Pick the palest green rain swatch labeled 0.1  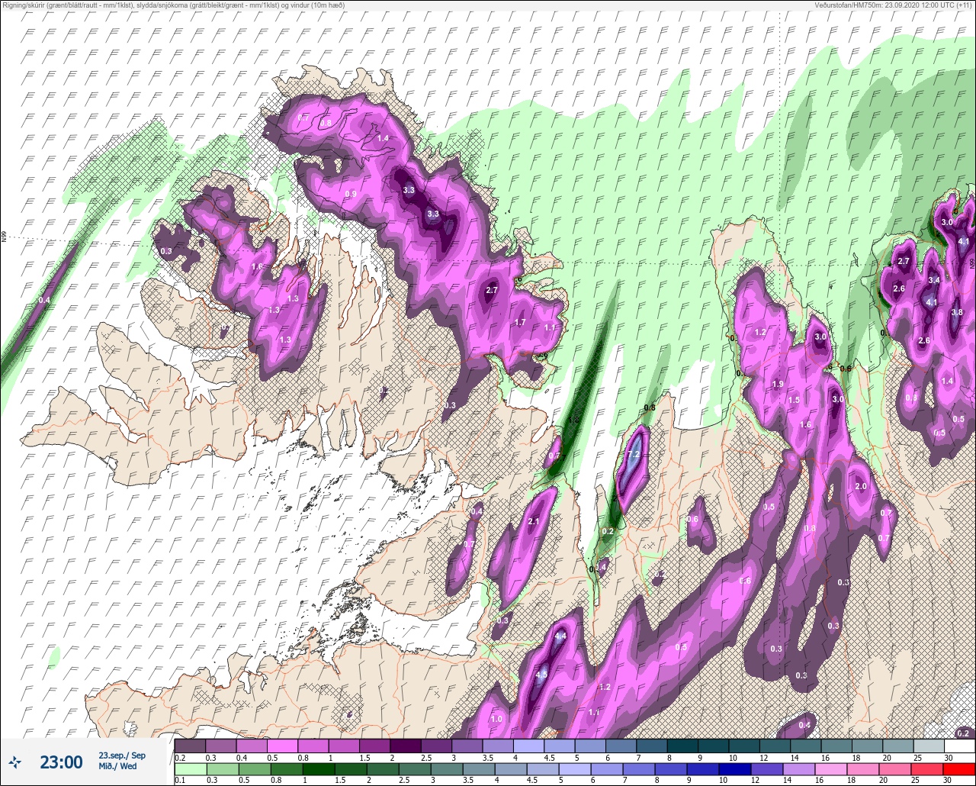coord(190,768)
